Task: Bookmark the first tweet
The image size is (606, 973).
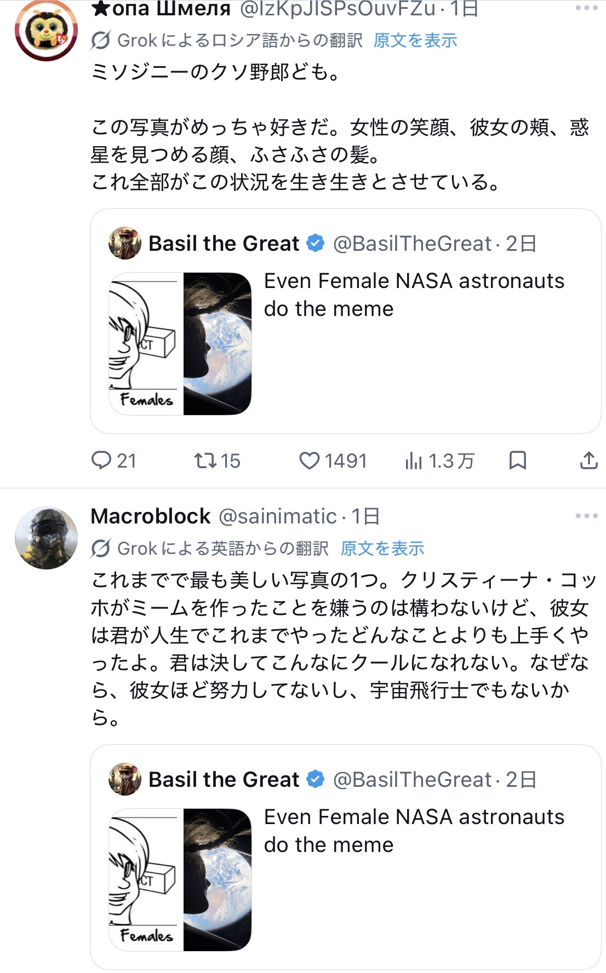Action: [517, 460]
